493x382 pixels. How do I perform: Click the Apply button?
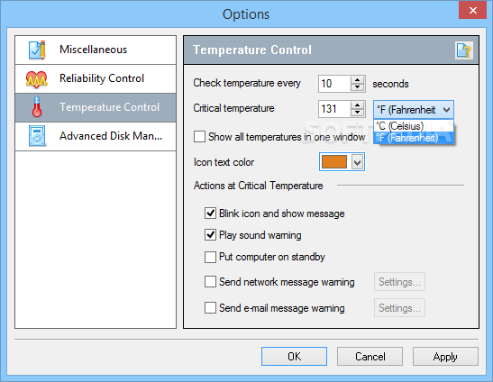coord(445,356)
